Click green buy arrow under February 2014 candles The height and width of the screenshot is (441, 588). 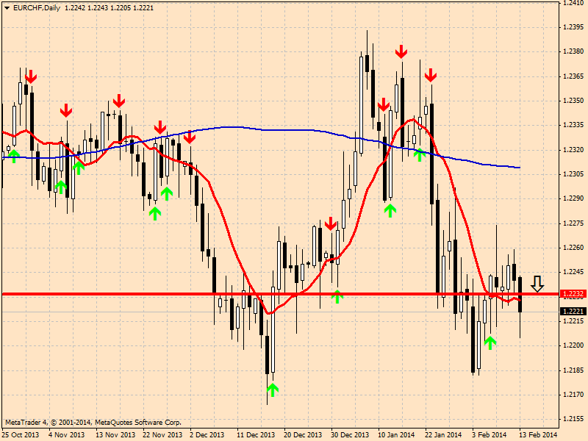(490, 343)
